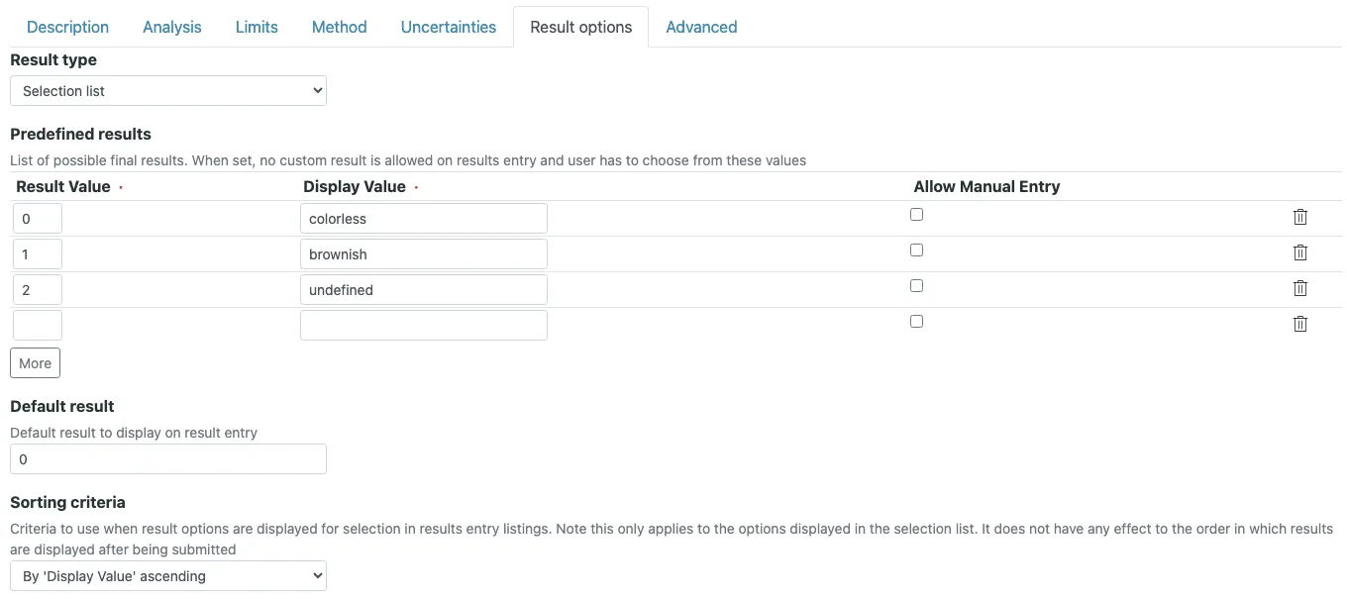The image size is (1347, 599).
Task: Open the Limits tab
Action: [x=257, y=27]
